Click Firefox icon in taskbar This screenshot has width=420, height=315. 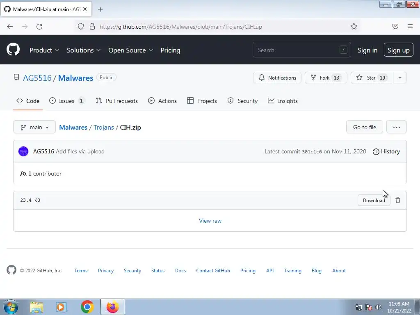pyautogui.click(x=113, y=307)
